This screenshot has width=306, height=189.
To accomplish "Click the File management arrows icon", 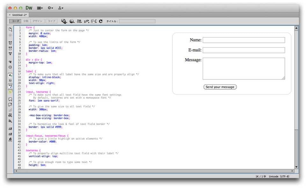I will [x=79, y=21].
